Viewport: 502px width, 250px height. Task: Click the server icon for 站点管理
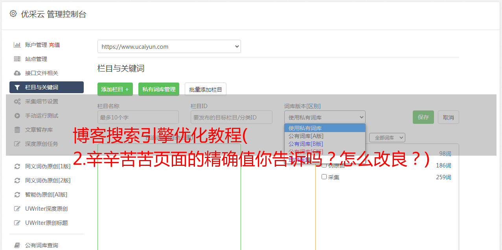click(x=17, y=59)
